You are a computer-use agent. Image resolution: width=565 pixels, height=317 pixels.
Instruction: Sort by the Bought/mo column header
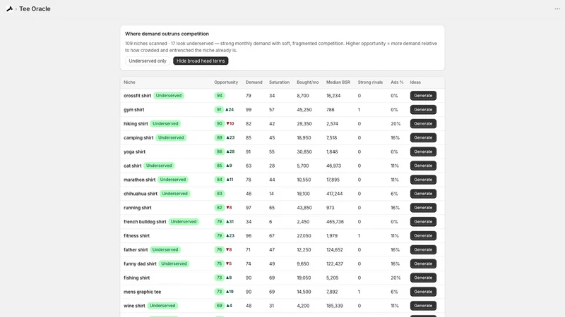click(x=308, y=82)
